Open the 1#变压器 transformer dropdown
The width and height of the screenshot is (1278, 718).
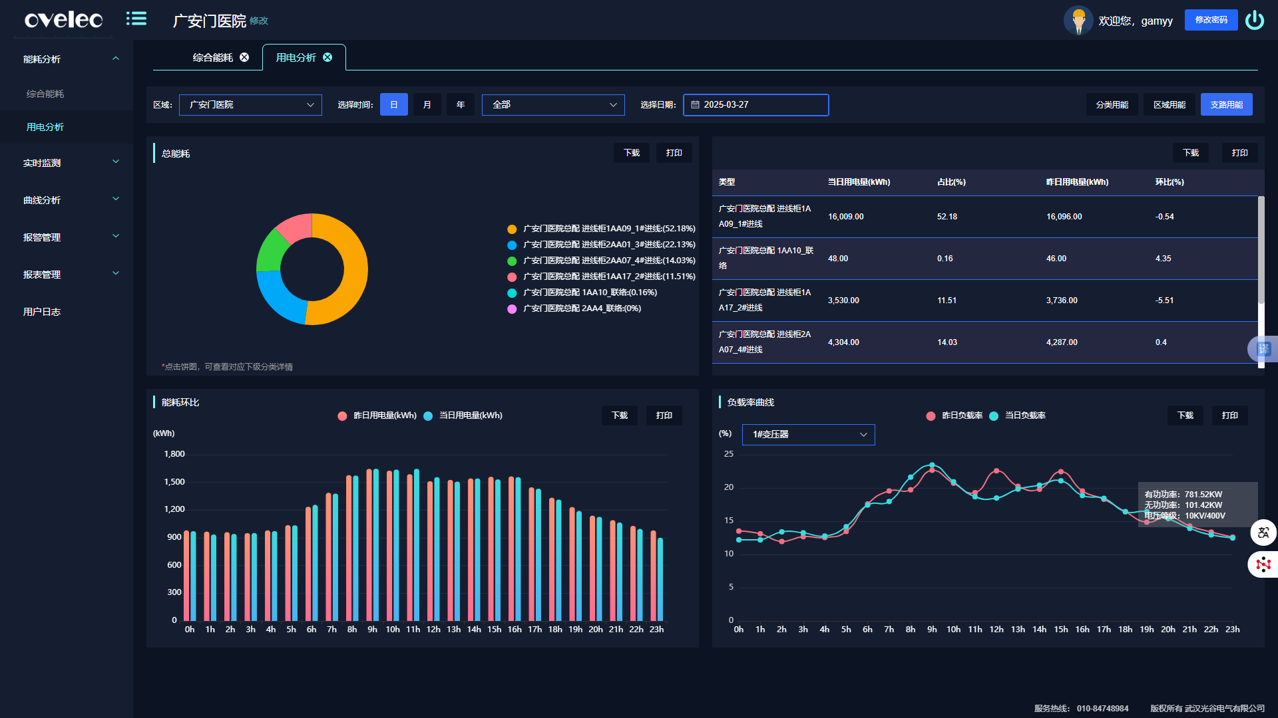click(x=808, y=435)
